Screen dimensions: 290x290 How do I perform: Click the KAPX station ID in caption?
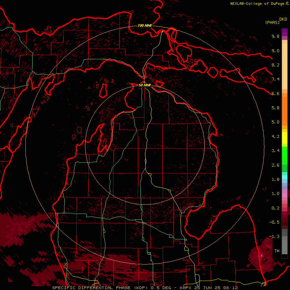point(186,288)
